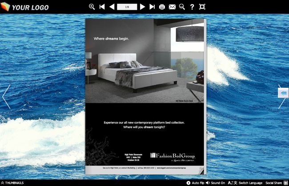This screenshot has width=289, height=186.
Task: Jump to the last page
Action: click(152, 7)
